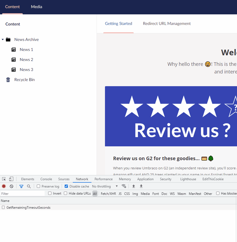The height and width of the screenshot is (242, 237).
Task: Select the Fetch/XHR request filter
Action: coord(108,193)
